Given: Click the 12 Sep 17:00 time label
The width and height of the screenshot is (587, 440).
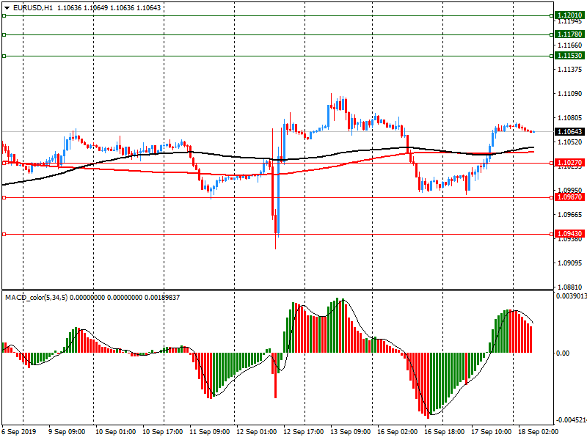Looking at the screenshot, I should (x=304, y=432).
